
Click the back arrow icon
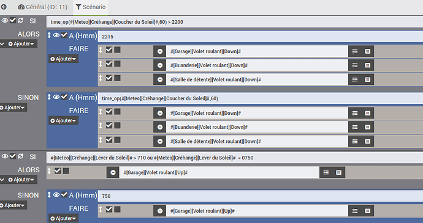pos(4,7)
